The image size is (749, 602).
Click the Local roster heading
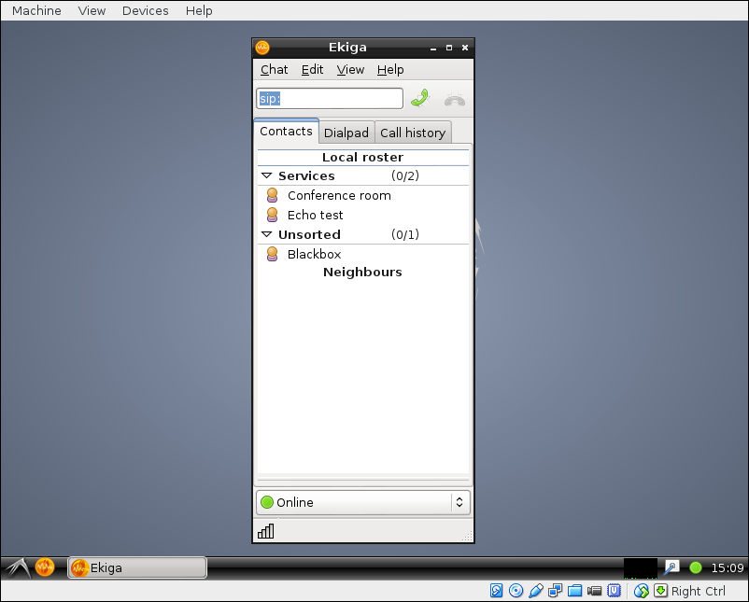[x=363, y=157]
